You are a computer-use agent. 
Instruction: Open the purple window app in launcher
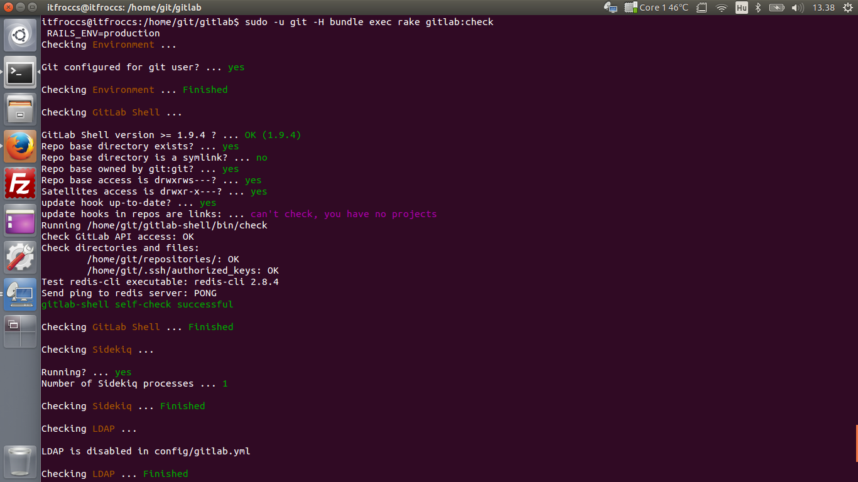20,220
